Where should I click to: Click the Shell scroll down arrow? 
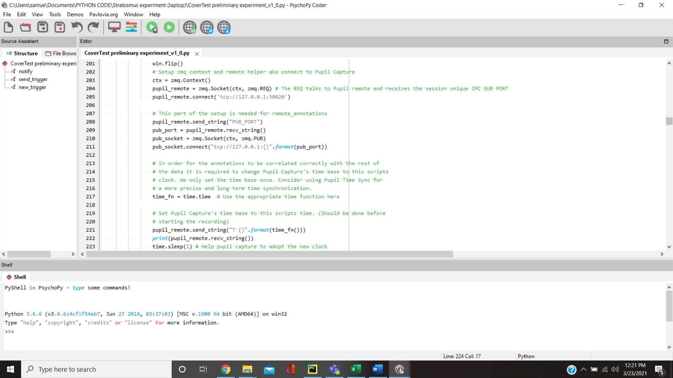(x=669, y=347)
